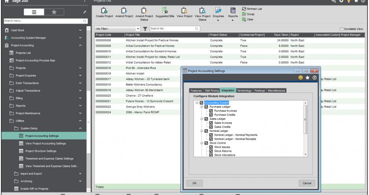Enable Scrollable View checkbox
The height and width of the screenshot is (195, 369).
342,29
